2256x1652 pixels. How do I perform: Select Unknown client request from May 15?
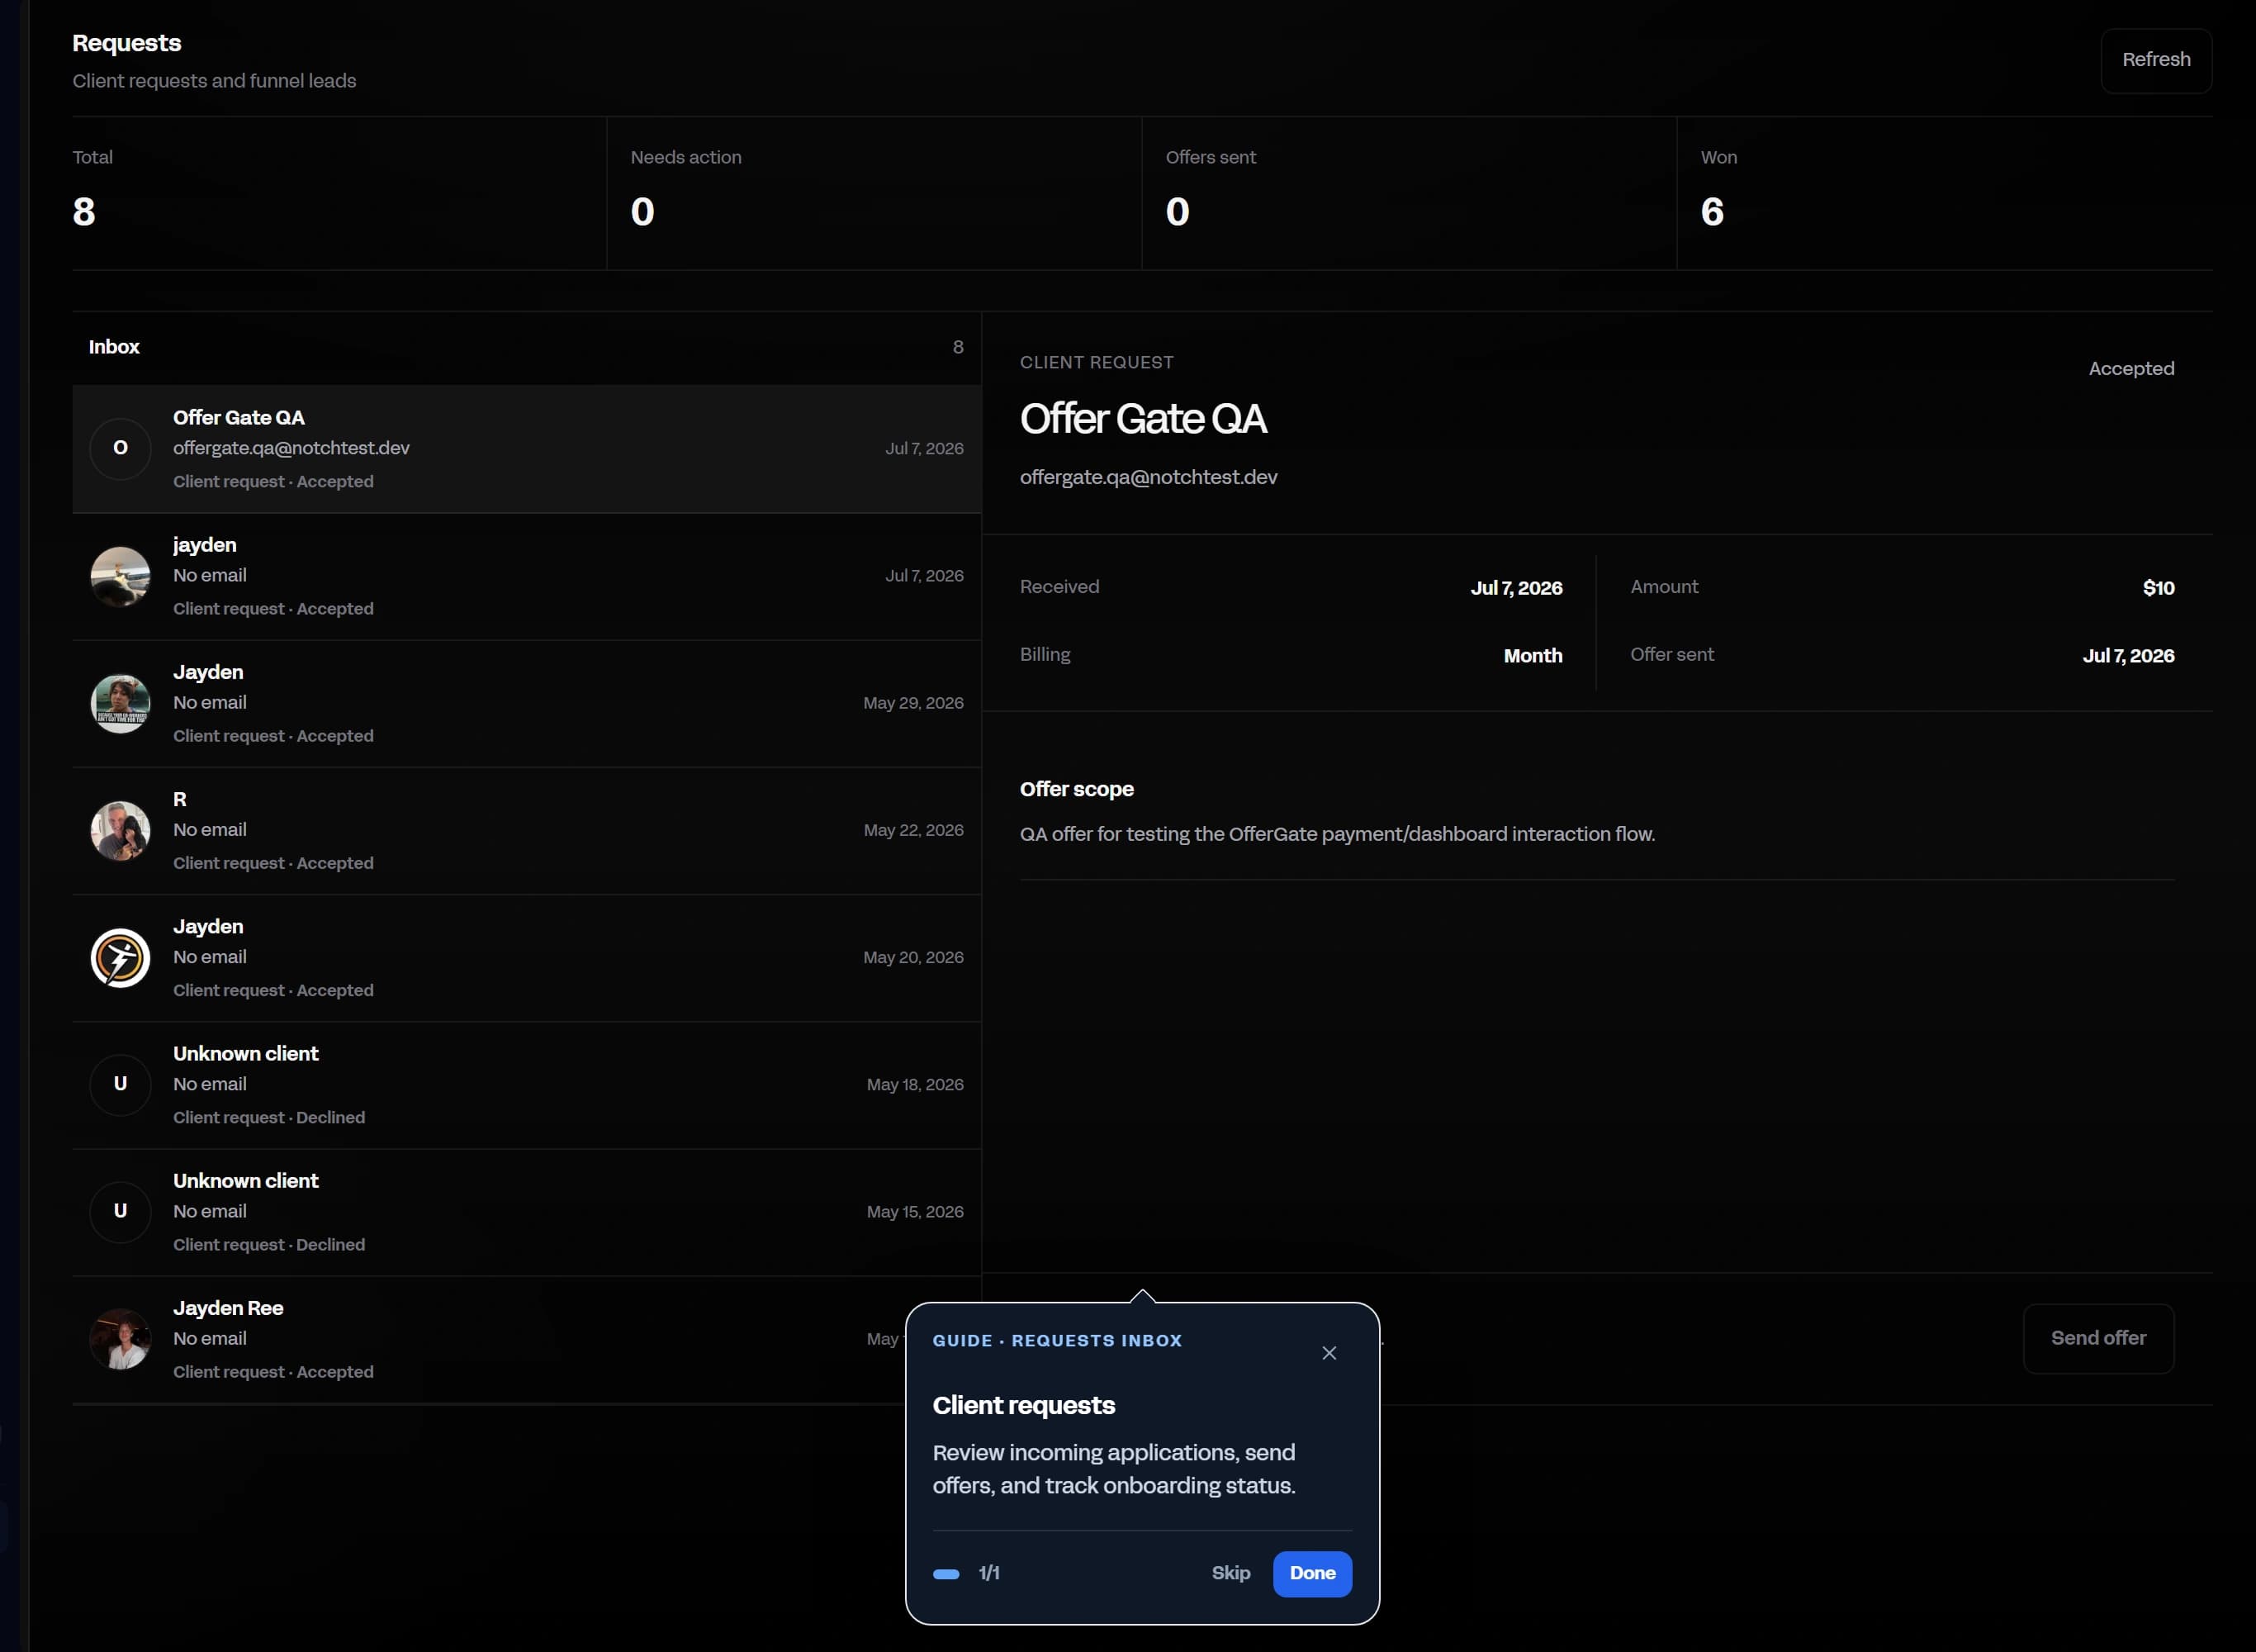[526, 1212]
